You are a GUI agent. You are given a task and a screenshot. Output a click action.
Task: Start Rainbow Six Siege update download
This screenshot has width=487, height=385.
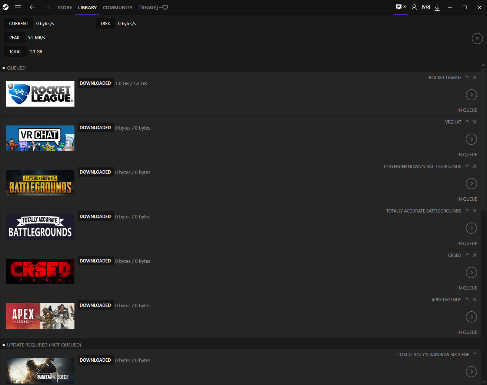coord(471,372)
